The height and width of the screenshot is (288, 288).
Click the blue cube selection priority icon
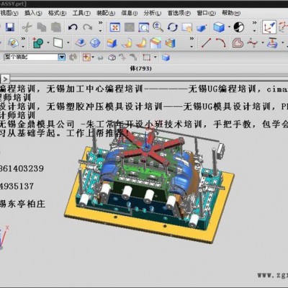pyautogui.click(x=166, y=58)
